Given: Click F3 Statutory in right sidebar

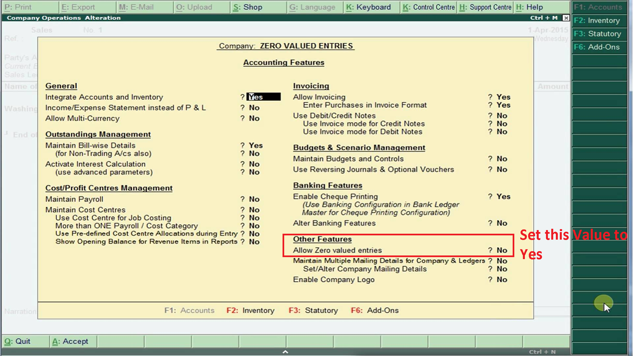Looking at the screenshot, I should tap(600, 34).
